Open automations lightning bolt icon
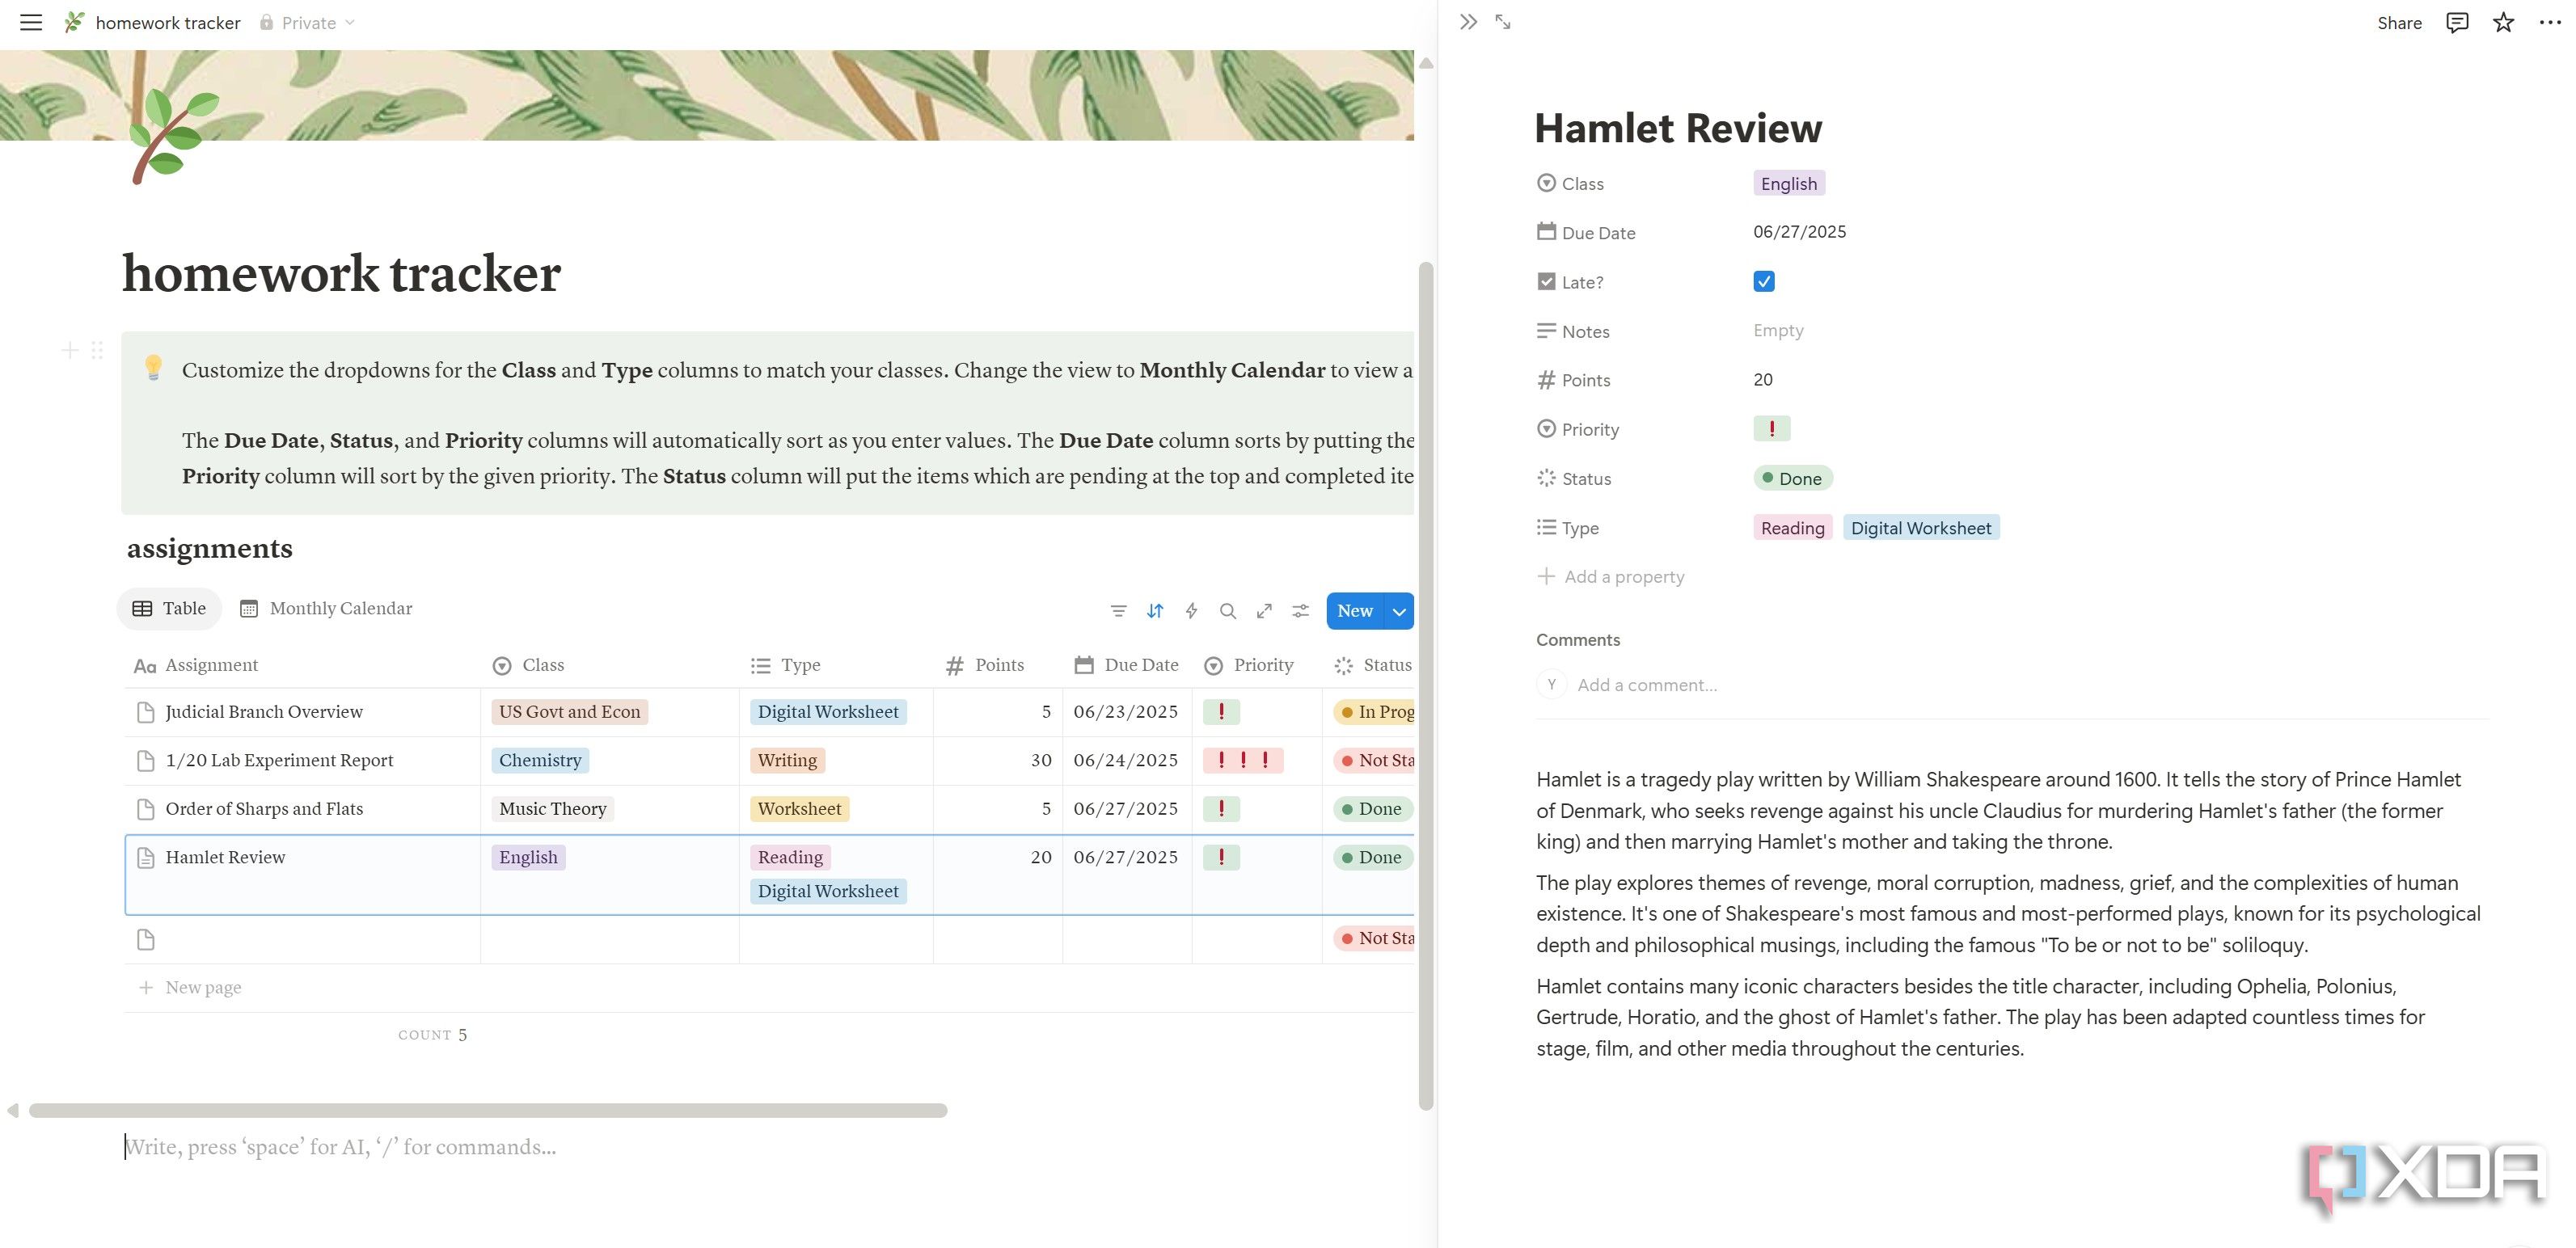 pyautogui.click(x=1191, y=610)
